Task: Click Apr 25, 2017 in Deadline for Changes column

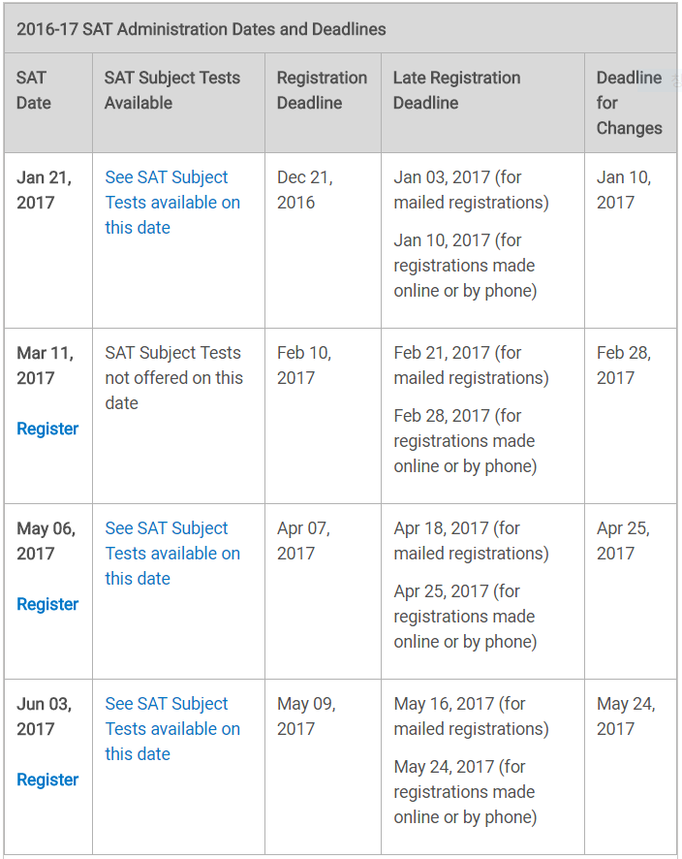Action: click(x=623, y=541)
